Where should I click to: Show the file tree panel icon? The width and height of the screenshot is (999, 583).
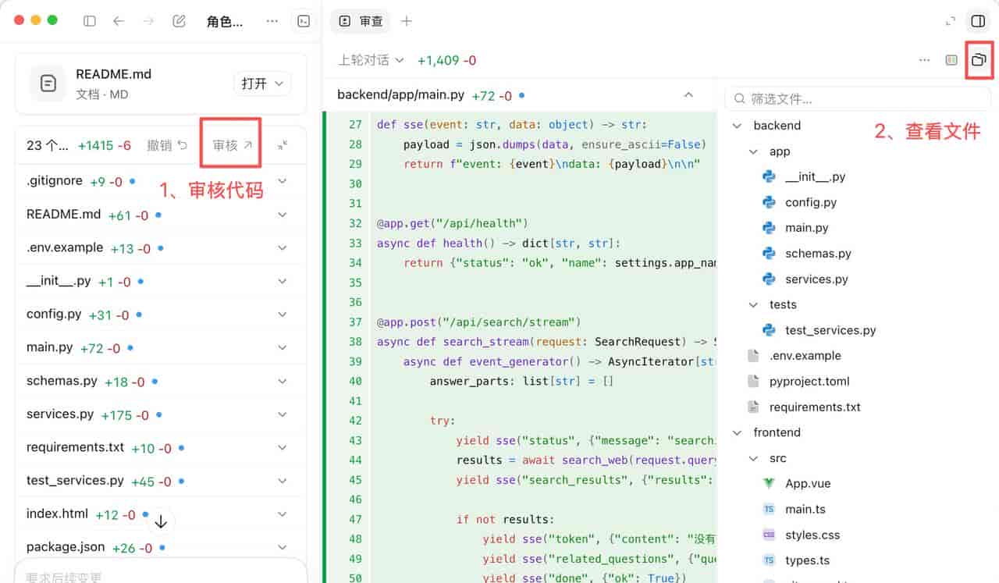pyautogui.click(x=979, y=60)
